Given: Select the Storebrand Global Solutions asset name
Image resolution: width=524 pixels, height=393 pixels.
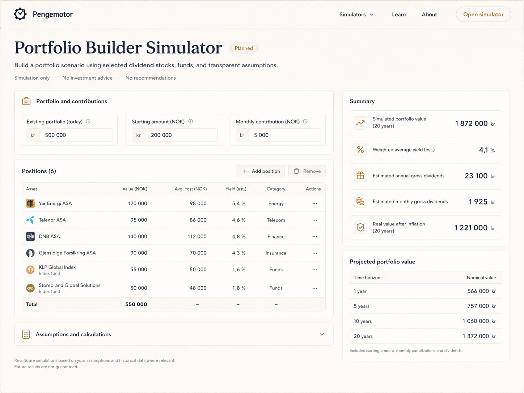Looking at the screenshot, I should click(69, 285).
